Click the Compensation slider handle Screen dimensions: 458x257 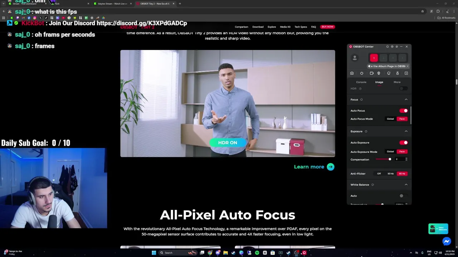click(390, 159)
